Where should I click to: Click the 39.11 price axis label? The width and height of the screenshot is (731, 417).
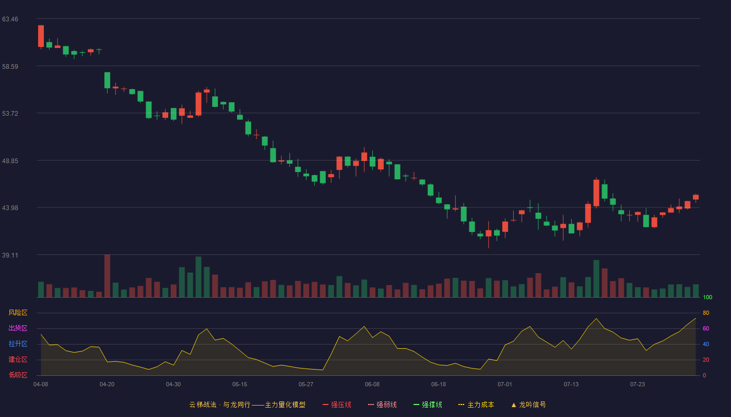click(10, 255)
